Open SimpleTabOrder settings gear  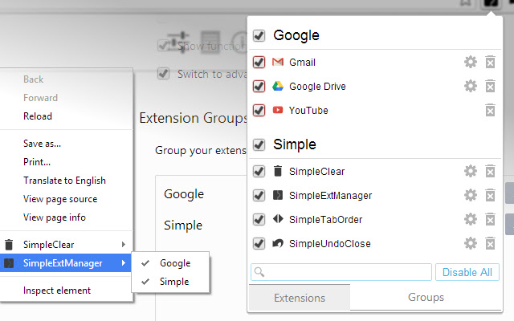click(x=471, y=219)
